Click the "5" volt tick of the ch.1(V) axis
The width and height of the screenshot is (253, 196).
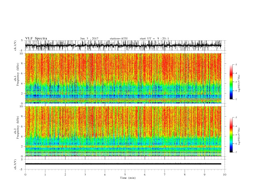tap(22, 40)
